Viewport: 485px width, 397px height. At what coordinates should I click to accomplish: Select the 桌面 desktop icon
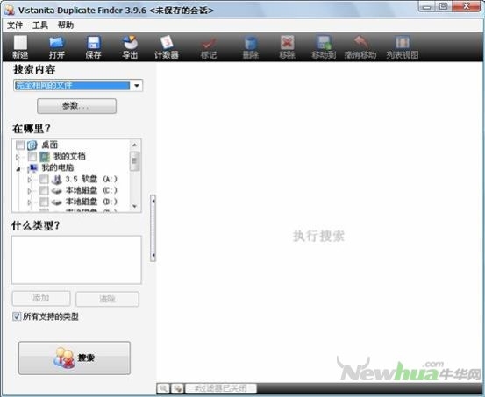(x=32, y=145)
